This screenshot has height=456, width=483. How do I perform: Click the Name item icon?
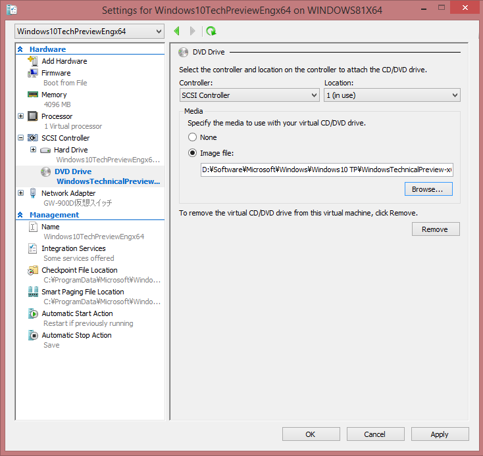33,227
